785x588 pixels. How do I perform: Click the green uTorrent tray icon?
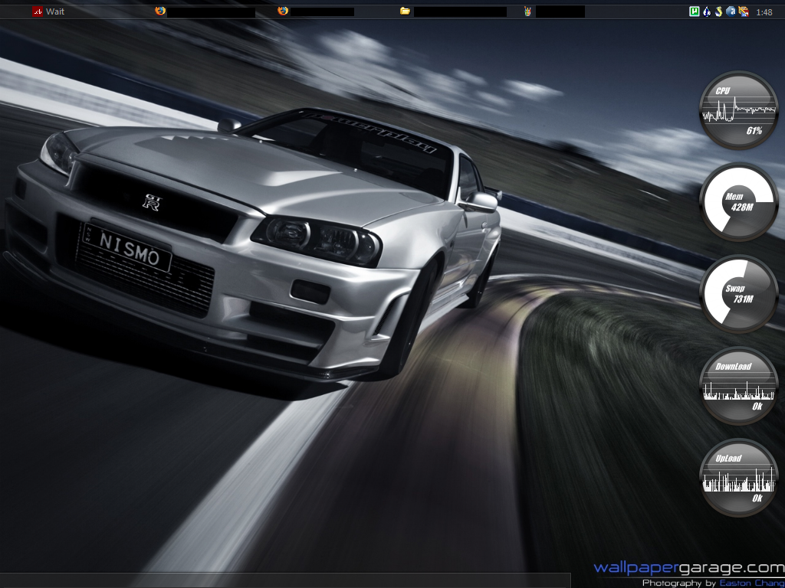pyautogui.click(x=695, y=11)
